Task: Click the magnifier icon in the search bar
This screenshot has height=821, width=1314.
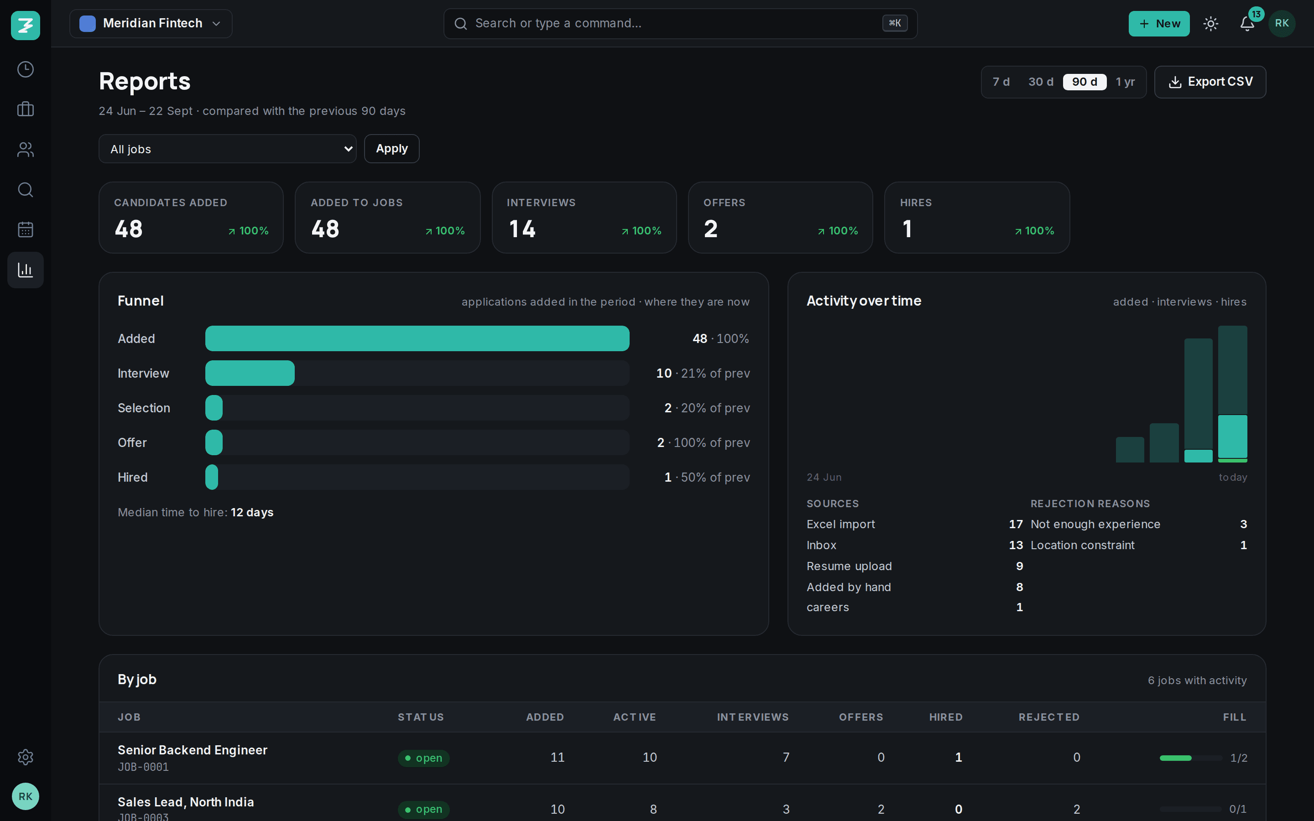Action: pos(460,23)
